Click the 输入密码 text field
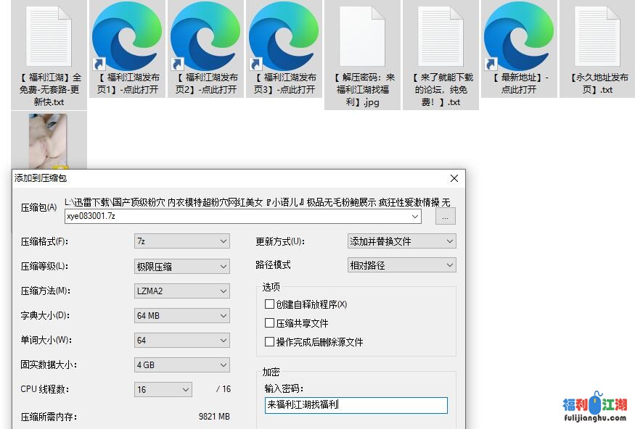 (x=356, y=405)
